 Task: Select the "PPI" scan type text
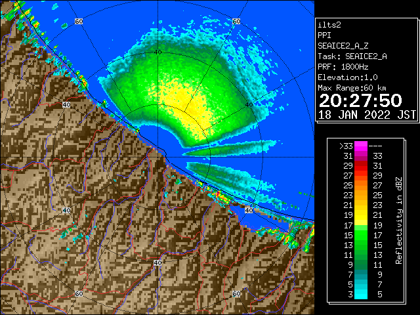tap(324, 35)
